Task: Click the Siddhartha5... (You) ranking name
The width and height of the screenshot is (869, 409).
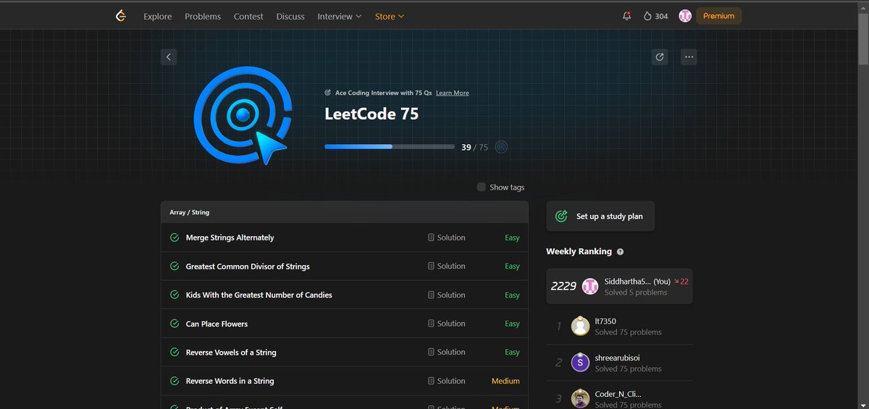Action: point(637,281)
